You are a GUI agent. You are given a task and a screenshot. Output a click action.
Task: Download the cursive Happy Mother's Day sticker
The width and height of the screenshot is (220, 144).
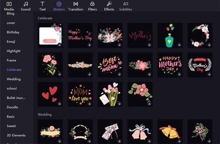[90, 45]
